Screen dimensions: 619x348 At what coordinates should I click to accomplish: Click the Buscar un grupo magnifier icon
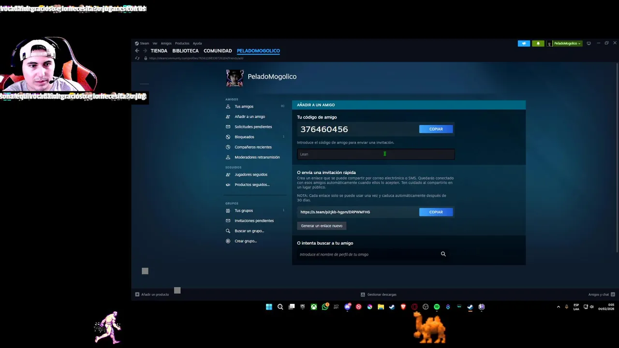[x=228, y=231]
